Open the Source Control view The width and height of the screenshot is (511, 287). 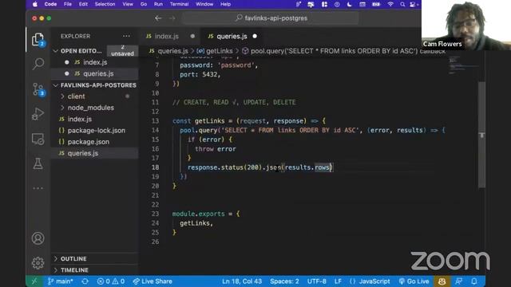[38, 89]
